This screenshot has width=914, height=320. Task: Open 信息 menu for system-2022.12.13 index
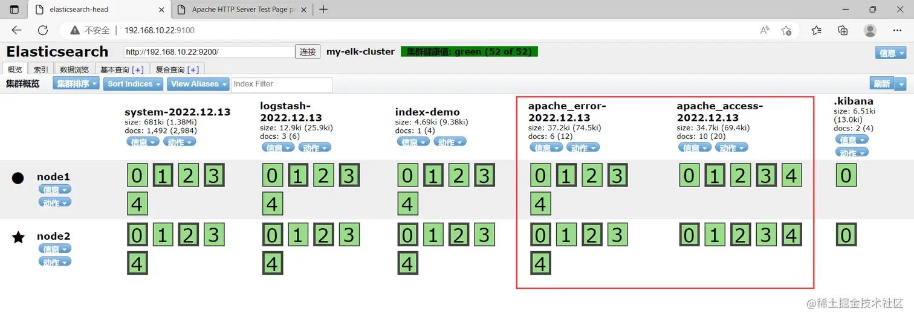coord(143,142)
